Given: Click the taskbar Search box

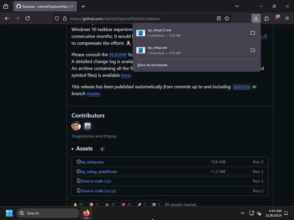Looking at the screenshot, I should 48,213.
